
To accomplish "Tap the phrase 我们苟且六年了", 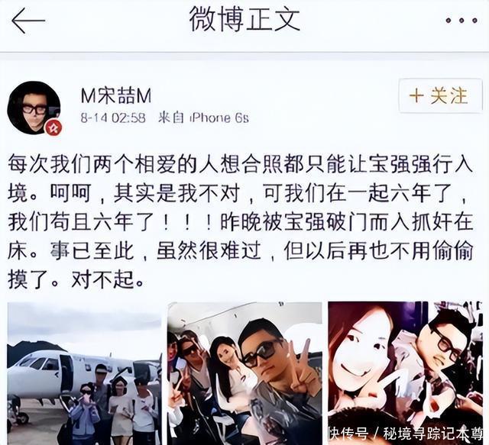I will [x=82, y=221].
